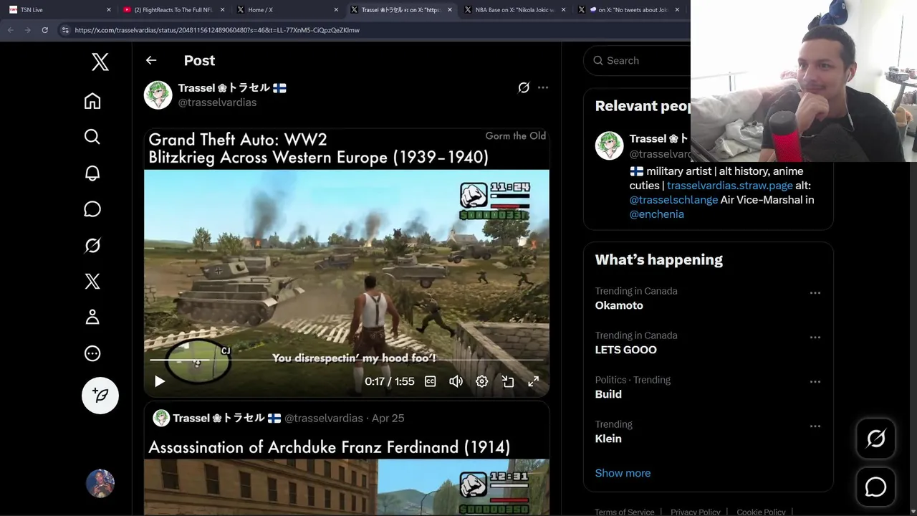Viewport: 917px width, 516px height.
Task: Open Notifications bell icon
Action: [x=92, y=173]
